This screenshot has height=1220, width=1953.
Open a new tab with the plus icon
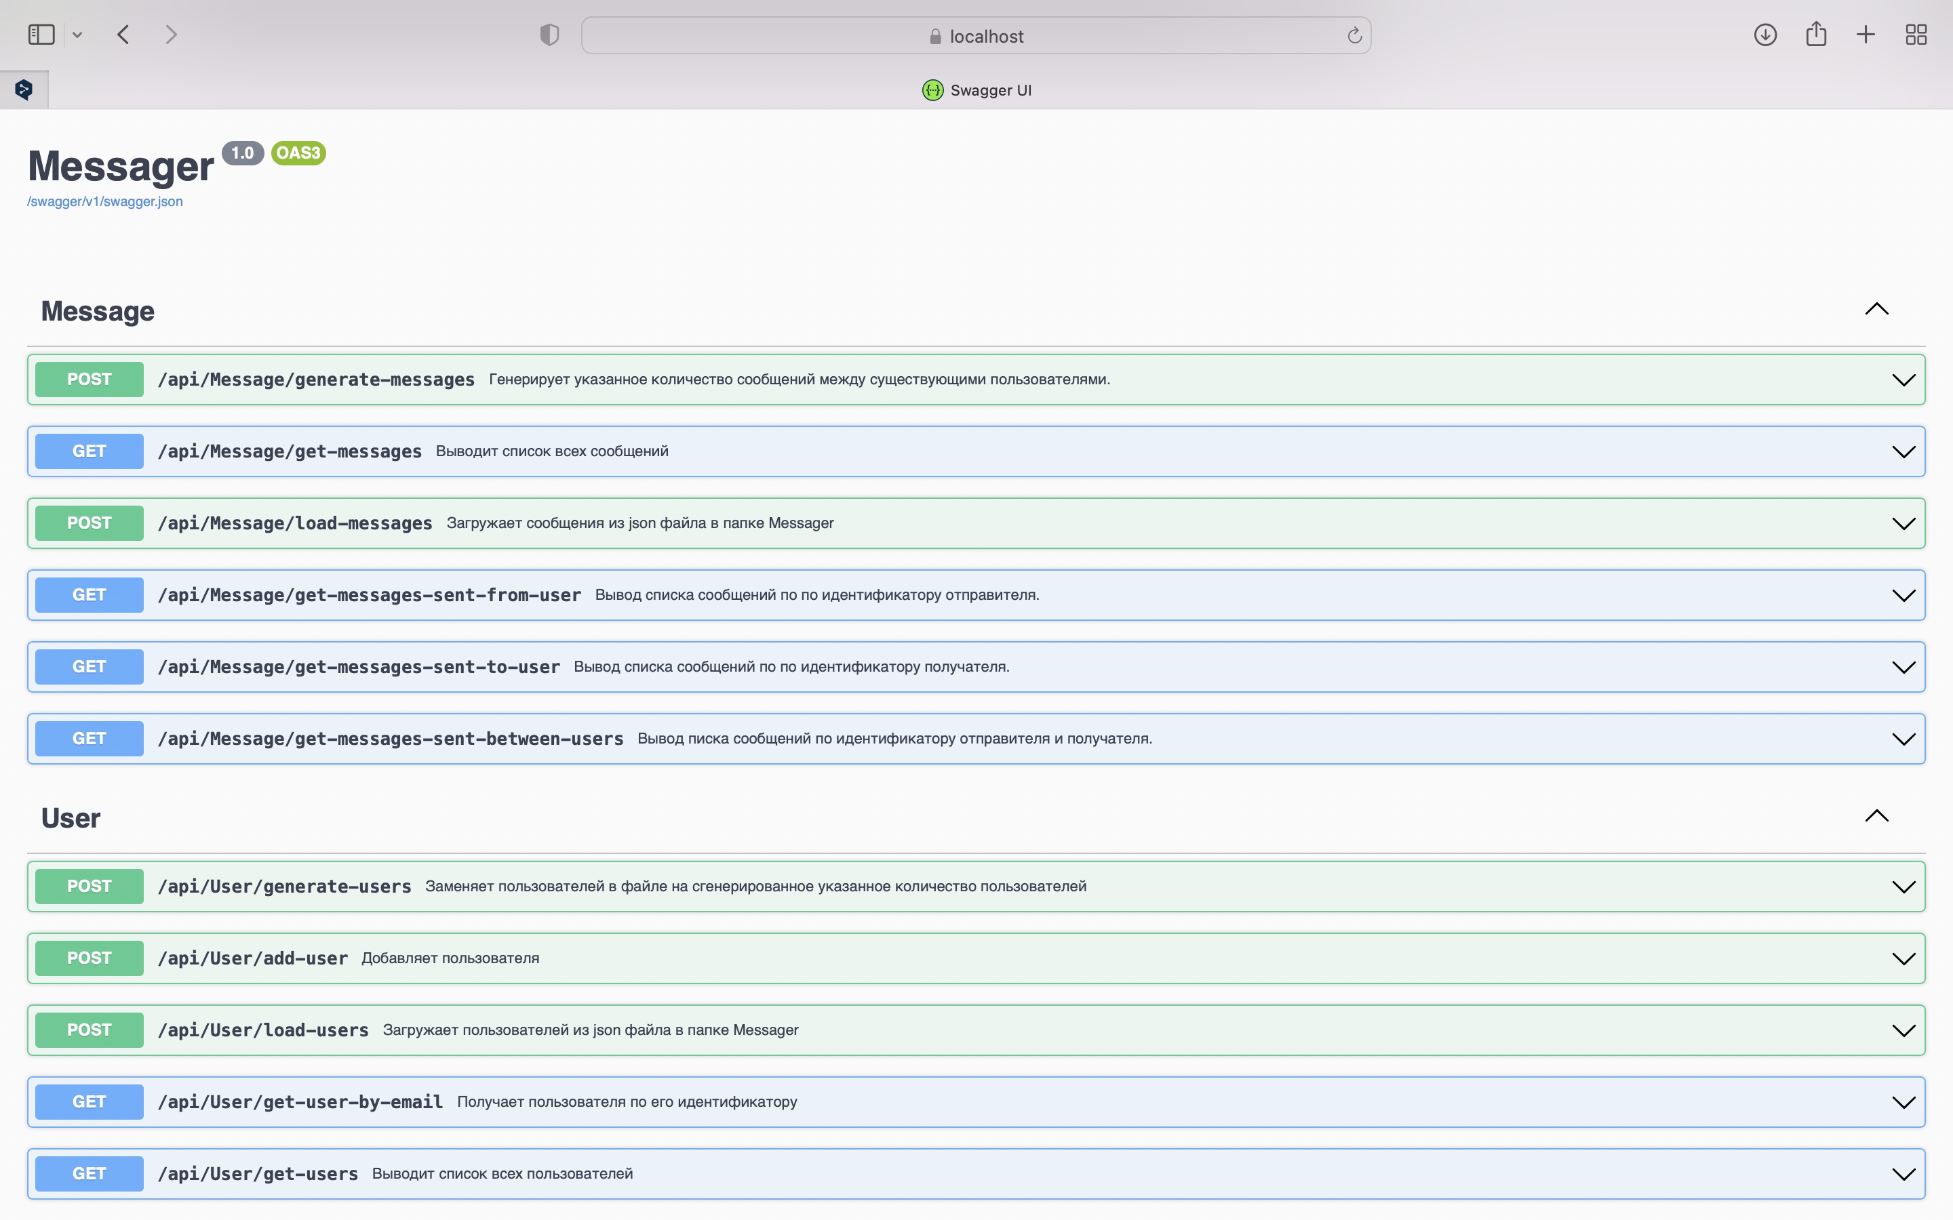[x=1866, y=35]
